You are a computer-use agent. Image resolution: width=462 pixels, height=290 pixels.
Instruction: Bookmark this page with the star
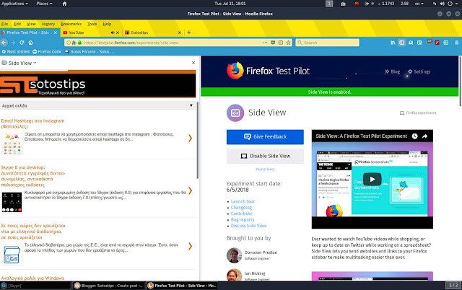pyautogui.click(x=289, y=43)
